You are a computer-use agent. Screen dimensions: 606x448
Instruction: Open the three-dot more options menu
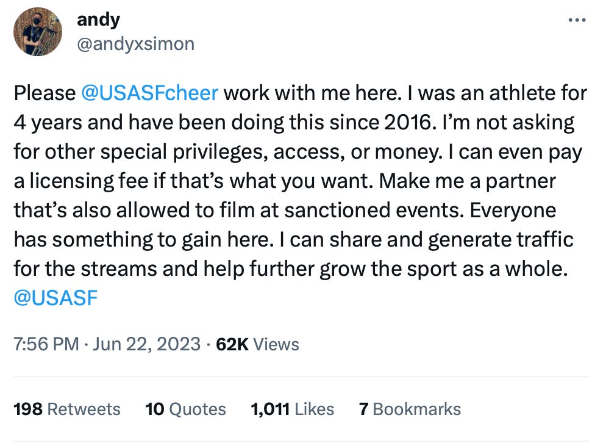click(576, 20)
